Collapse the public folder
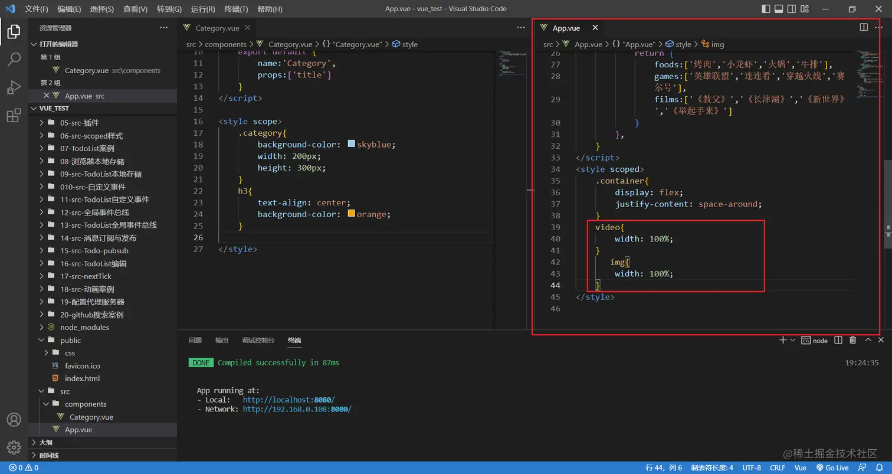Screen dimensions: 892x474 [103, 340]
